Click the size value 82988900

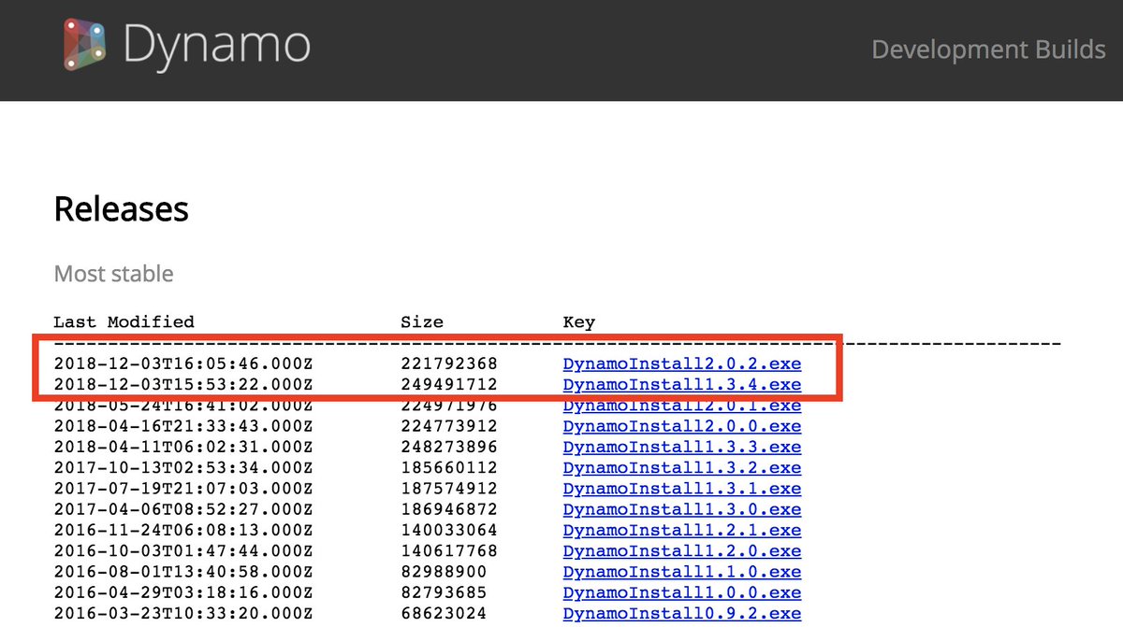pyautogui.click(x=444, y=572)
